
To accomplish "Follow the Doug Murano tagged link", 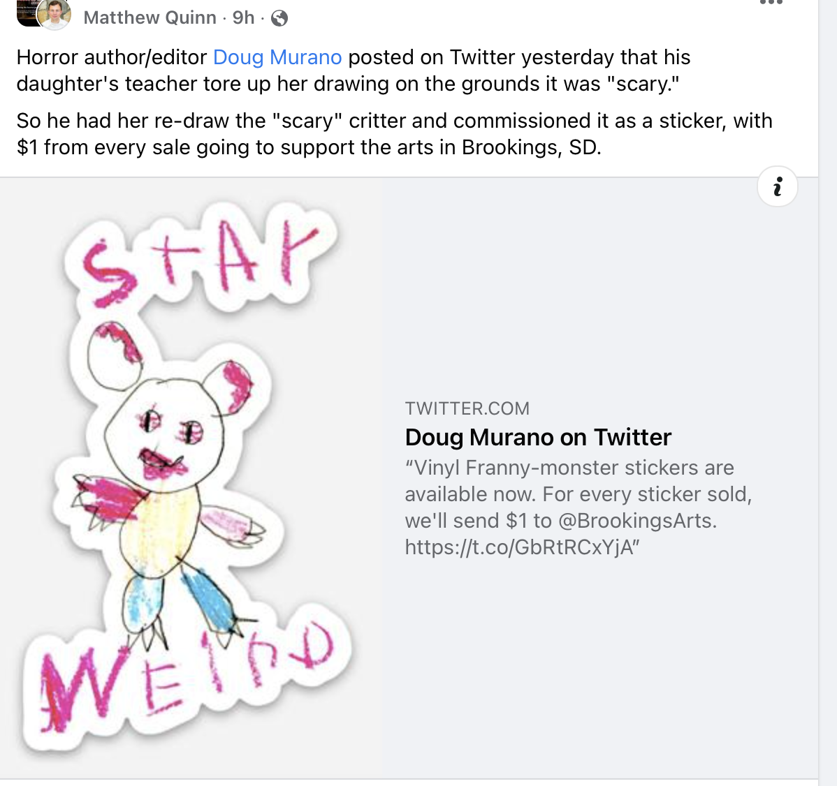I will (x=277, y=57).
